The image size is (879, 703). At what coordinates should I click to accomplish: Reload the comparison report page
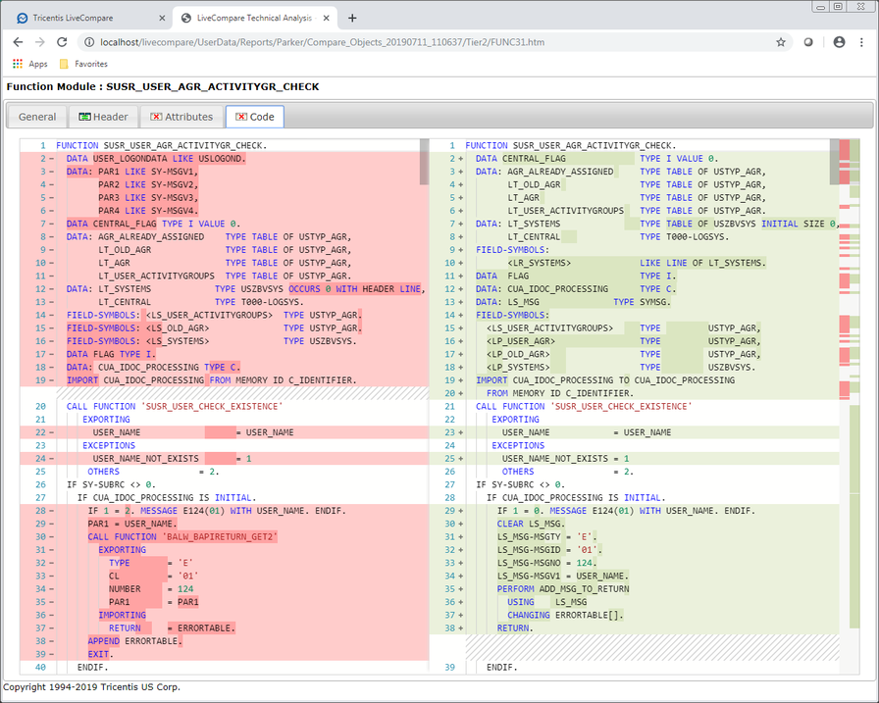click(62, 42)
